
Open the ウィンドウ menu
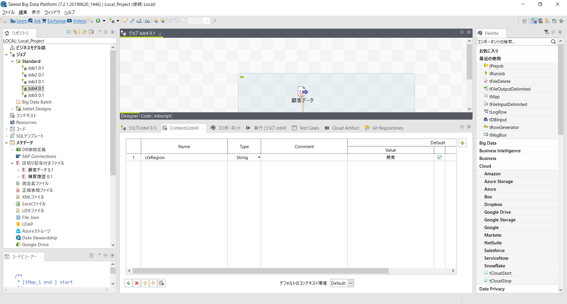(x=52, y=12)
